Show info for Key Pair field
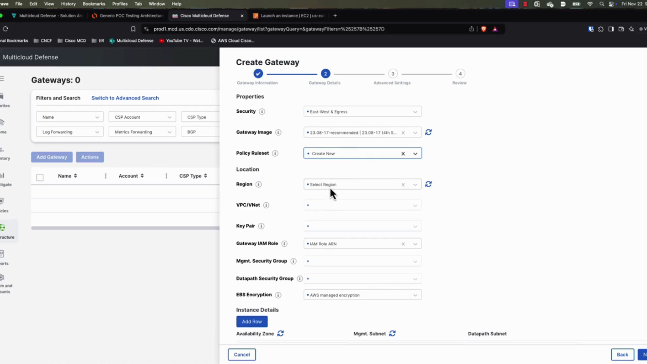The image size is (647, 364). coord(261,226)
